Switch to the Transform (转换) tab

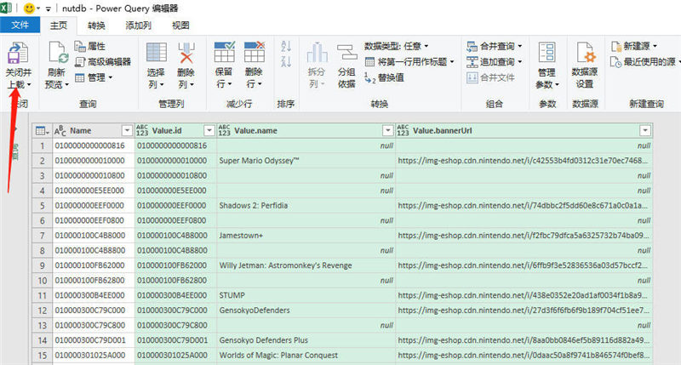click(x=96, y=26)
